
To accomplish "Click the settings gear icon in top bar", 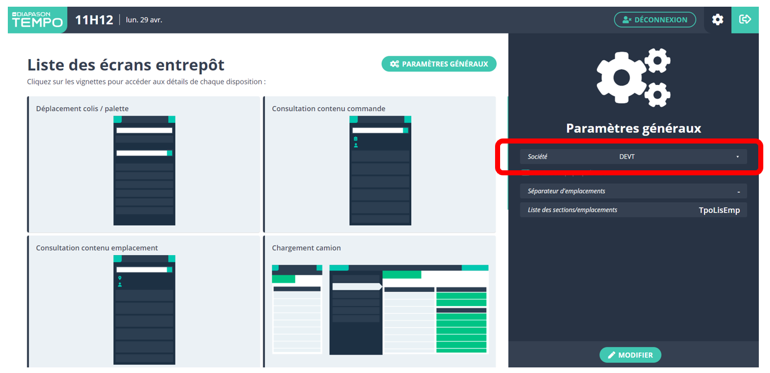I will pos(717,20).
